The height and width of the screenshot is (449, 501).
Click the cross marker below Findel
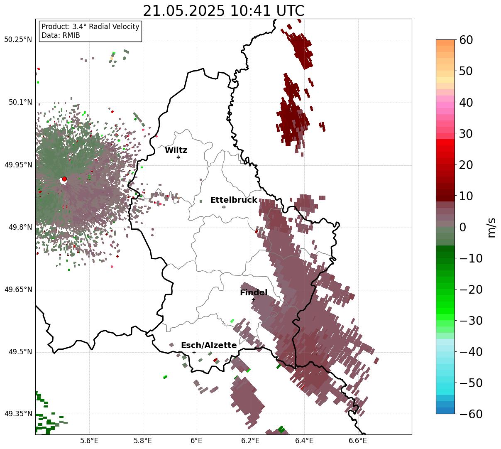coord(253,299)
